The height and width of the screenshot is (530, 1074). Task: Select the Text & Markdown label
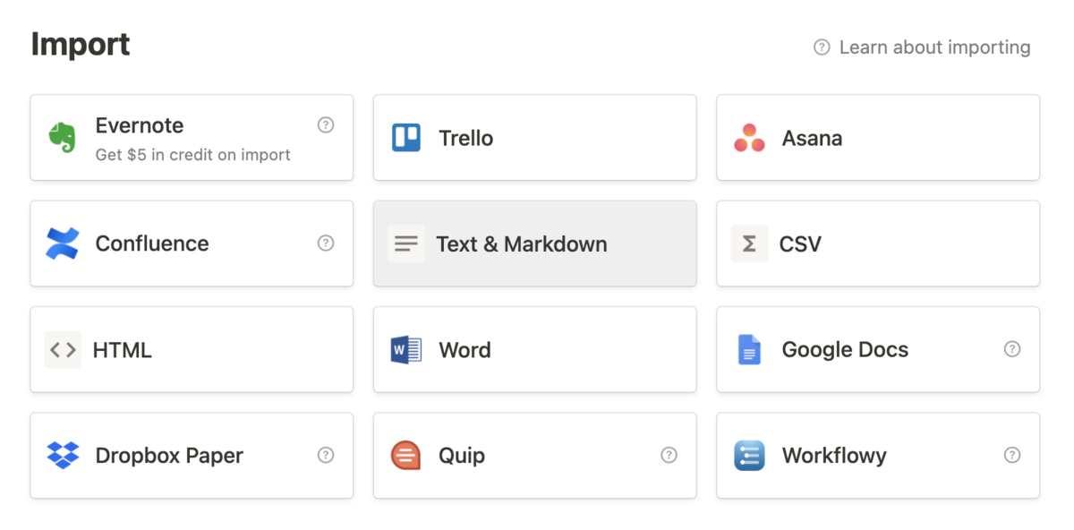click(522, 244)
